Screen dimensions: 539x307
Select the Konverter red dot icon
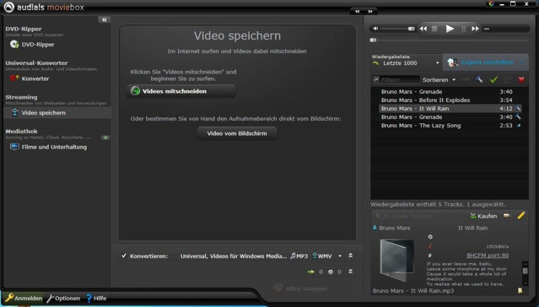[x=14, y=78]
